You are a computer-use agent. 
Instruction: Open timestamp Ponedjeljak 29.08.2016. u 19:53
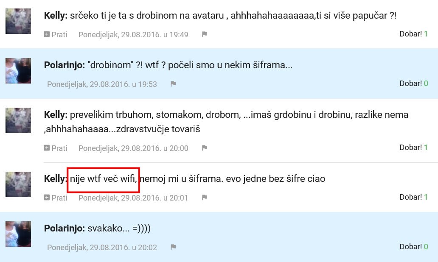tap(102, 84)
